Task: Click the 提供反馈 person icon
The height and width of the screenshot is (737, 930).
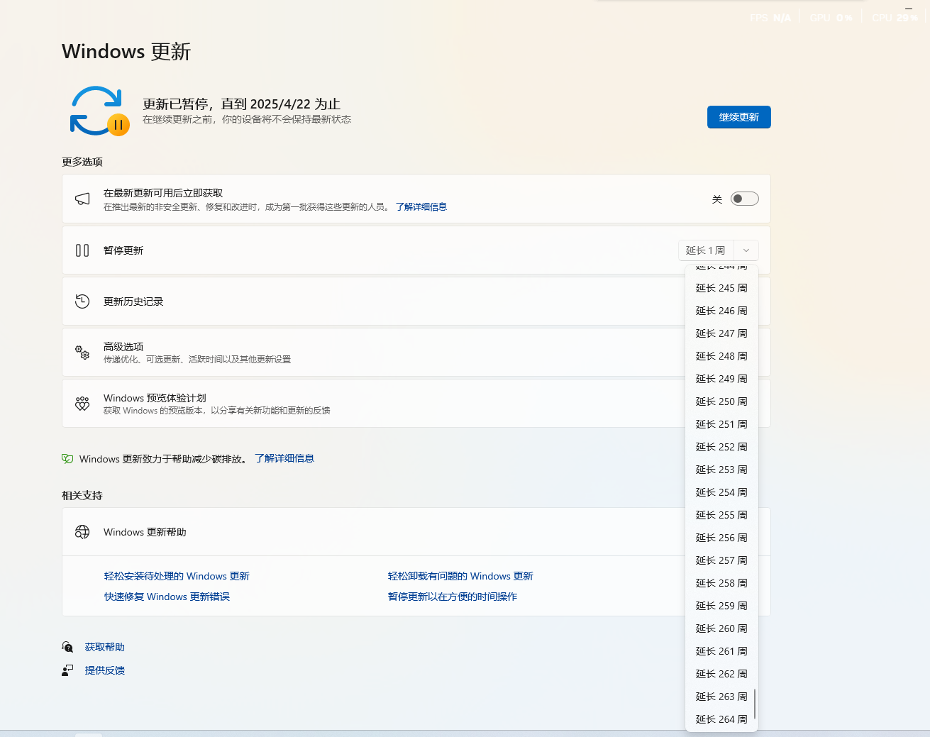Action: [67, 670]
